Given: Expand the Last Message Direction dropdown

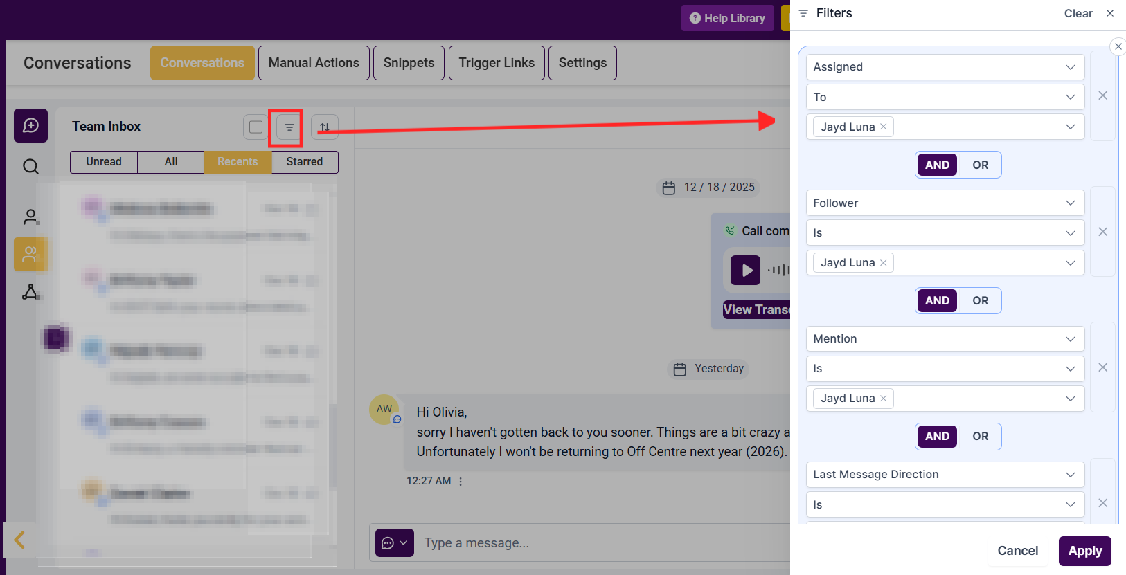Looking at the screenshot, I should (945, 474).
